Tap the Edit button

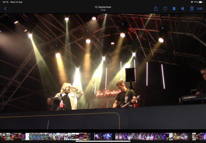(200, 9)
